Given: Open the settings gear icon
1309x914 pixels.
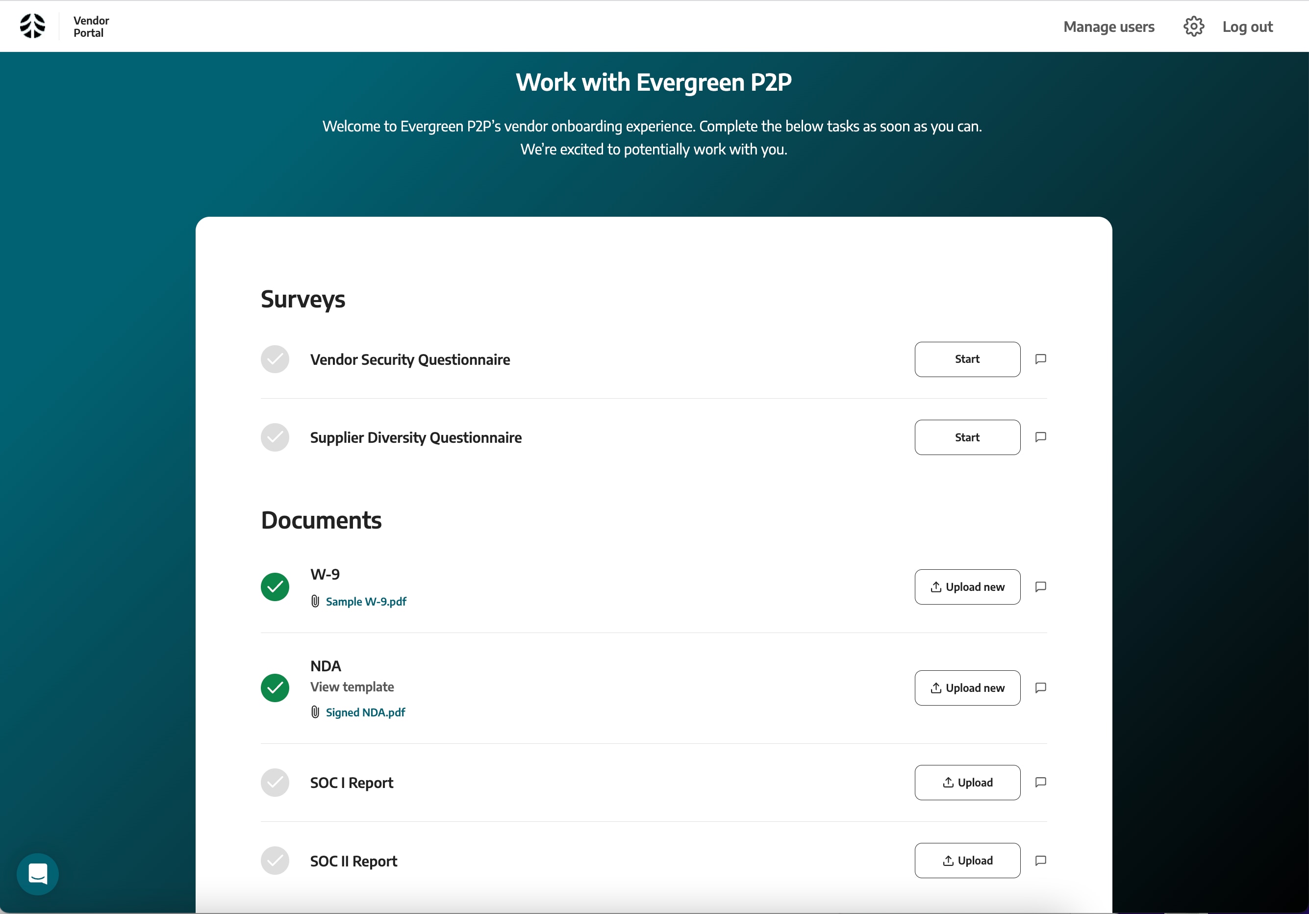Looking at the screenshot, I should tap(1193, 26).
